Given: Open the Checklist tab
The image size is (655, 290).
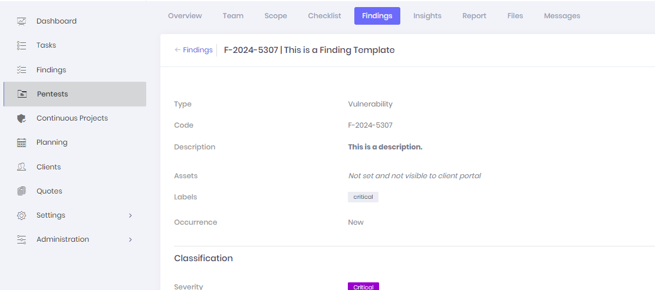Looking at the screenshot, I should pos(325,16).
